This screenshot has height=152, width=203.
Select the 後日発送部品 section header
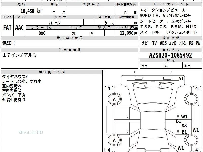(x=70, y=38)
